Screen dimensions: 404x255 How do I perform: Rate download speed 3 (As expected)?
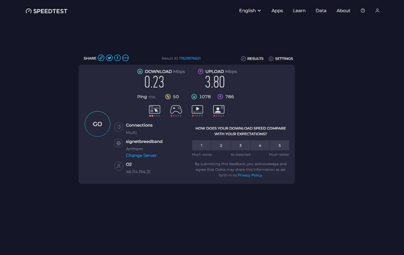pos(241,145)
